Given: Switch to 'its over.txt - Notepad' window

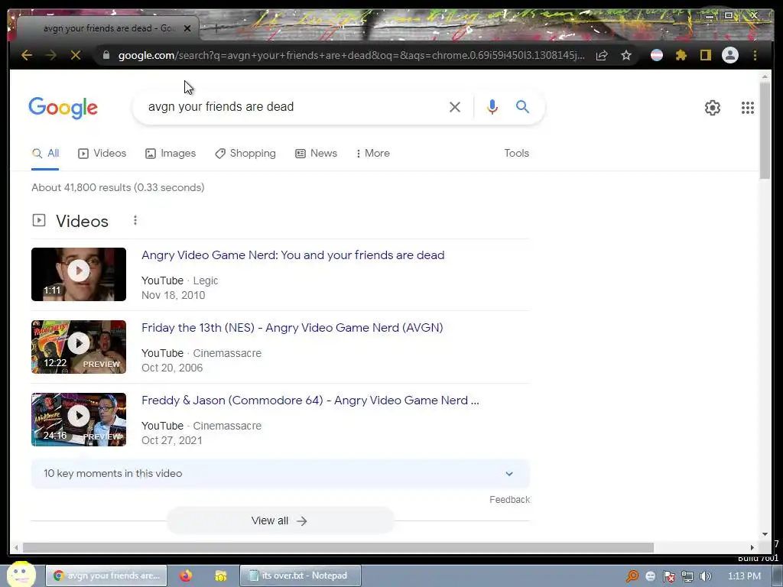Looking at the screenshot, I should pos(300,576).
